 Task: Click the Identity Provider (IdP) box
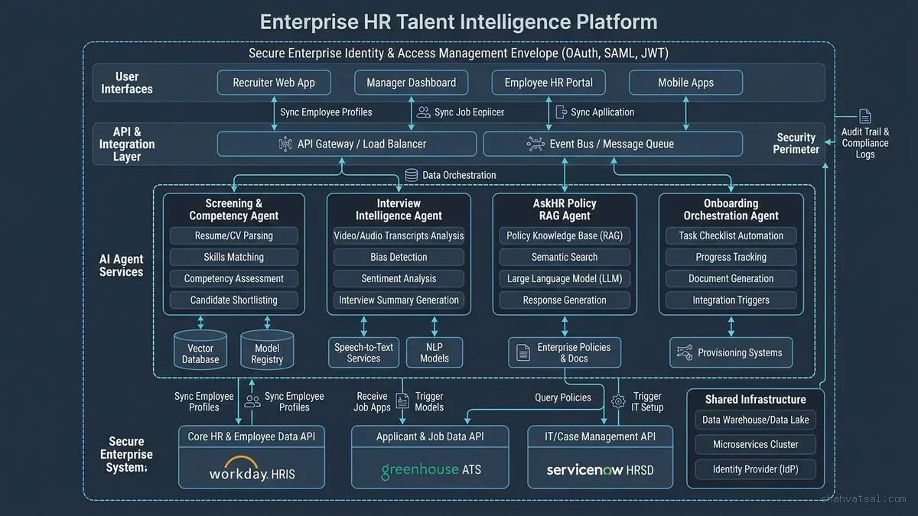(x=755, y=469)
